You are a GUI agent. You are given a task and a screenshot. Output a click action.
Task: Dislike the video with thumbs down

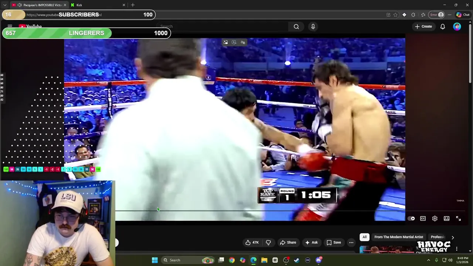pyautogui.click(x=268, y=242)
